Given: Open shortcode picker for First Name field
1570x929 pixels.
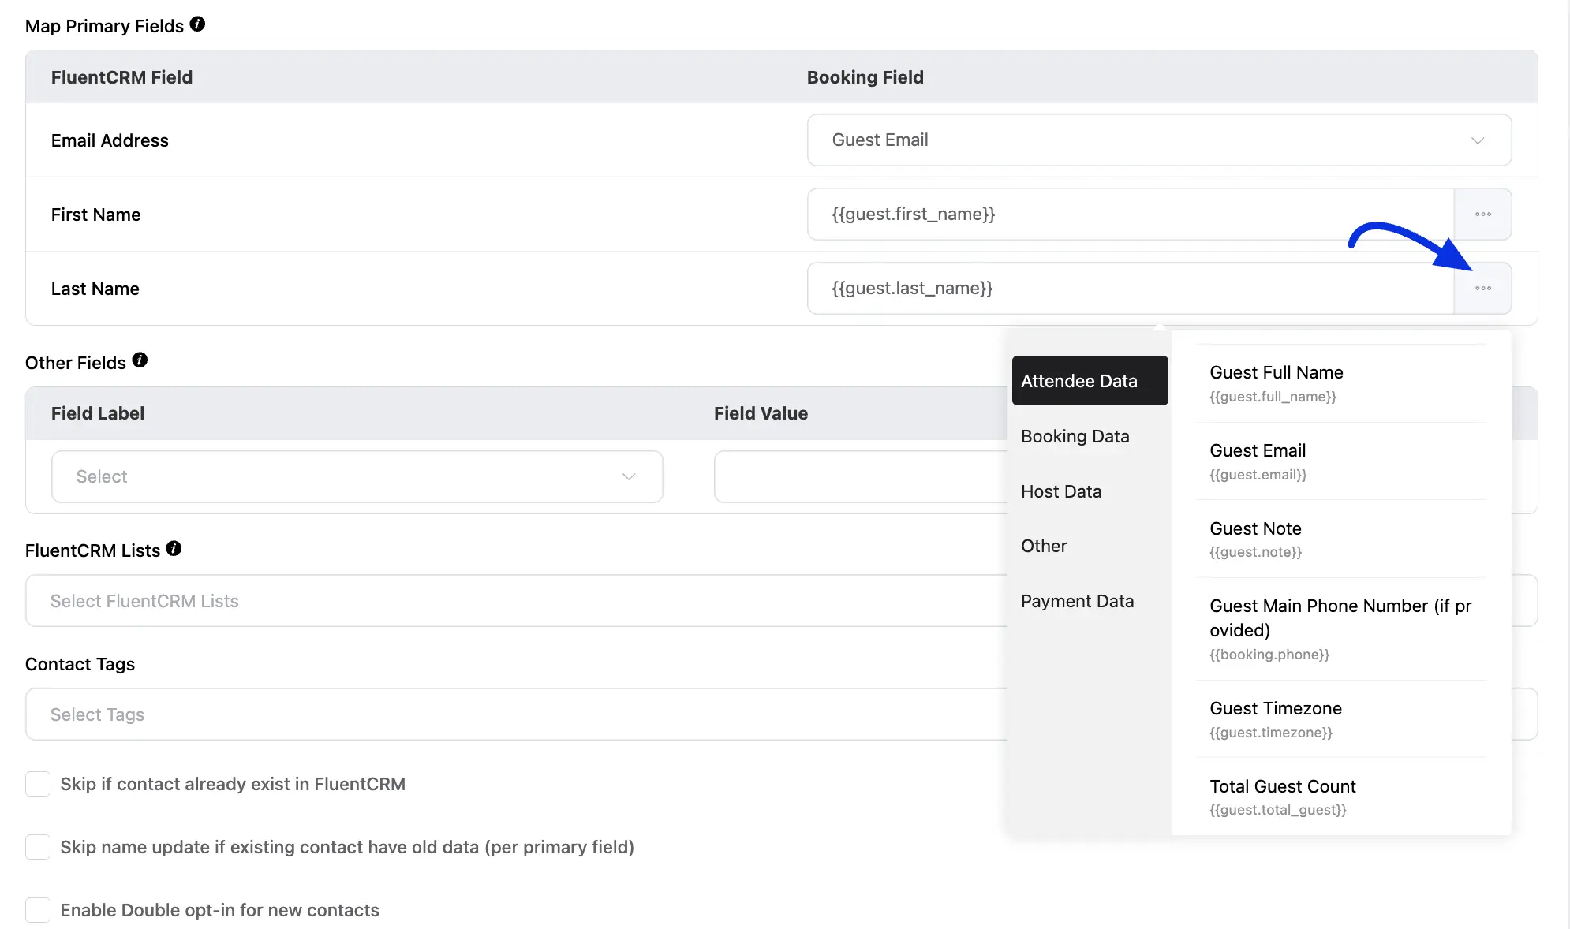Looking at the screenshot, I should point(1482,215).
